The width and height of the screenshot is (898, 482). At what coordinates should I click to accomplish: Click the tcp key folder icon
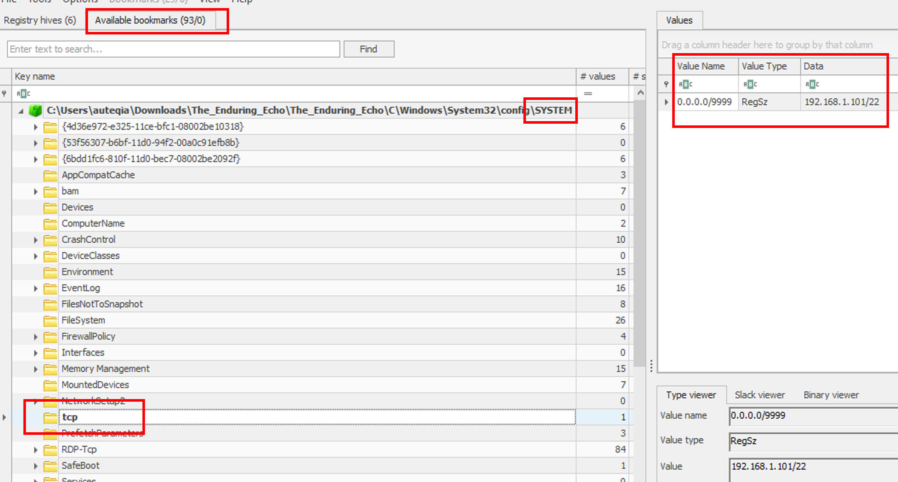(50, 417)
